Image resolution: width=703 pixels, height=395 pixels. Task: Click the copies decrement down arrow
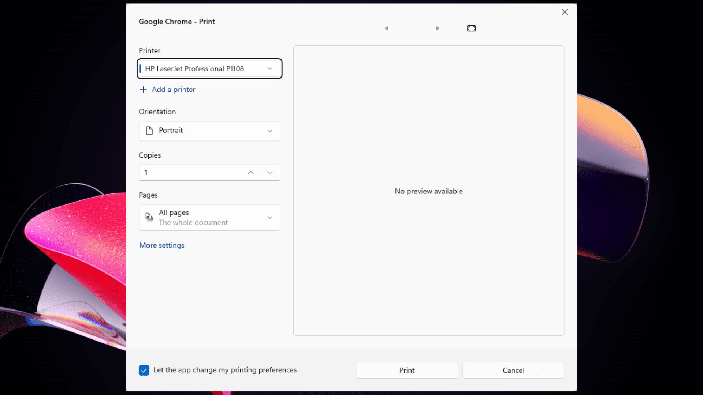click(x=269, y=172)
